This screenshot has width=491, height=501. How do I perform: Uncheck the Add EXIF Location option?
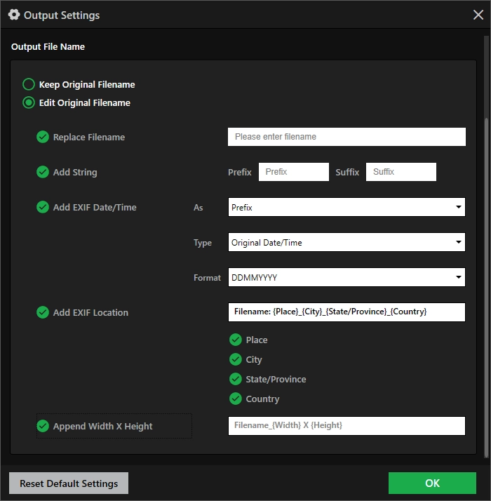click(43, 312)
